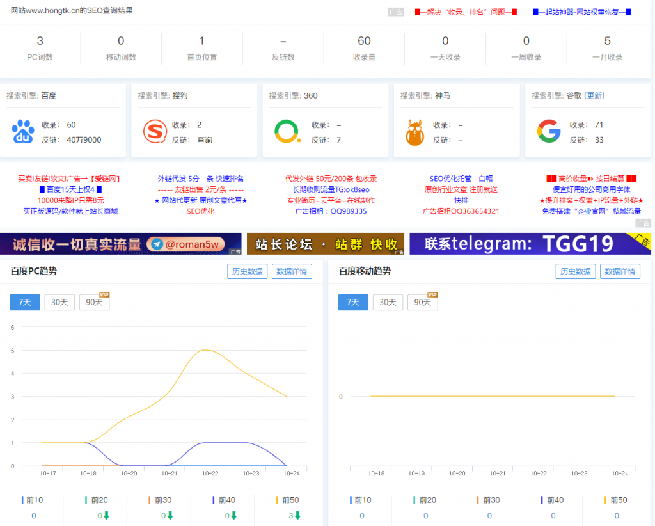Open the red 解决收录、排名问题 ad link
Viewport: 655px width, 526px height.
pos(466,12)
